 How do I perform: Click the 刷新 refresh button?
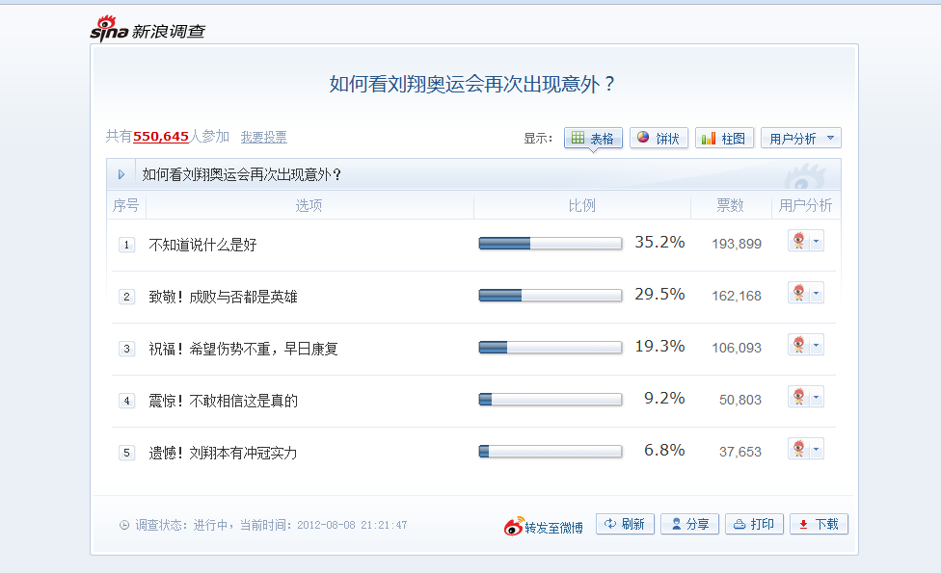[x=626, y=524]
